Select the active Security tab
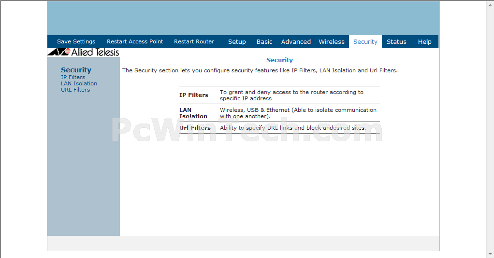This screenshot has width=494, height=258. 365,42
